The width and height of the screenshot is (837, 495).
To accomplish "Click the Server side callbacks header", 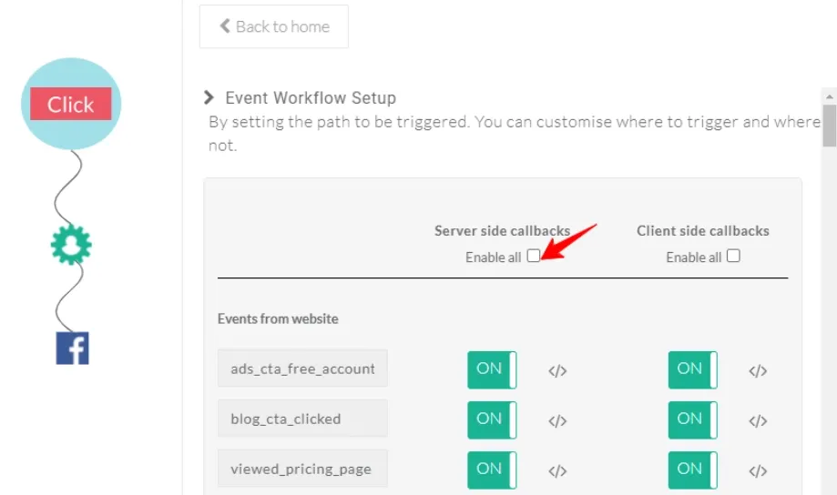I will [503, 231].
